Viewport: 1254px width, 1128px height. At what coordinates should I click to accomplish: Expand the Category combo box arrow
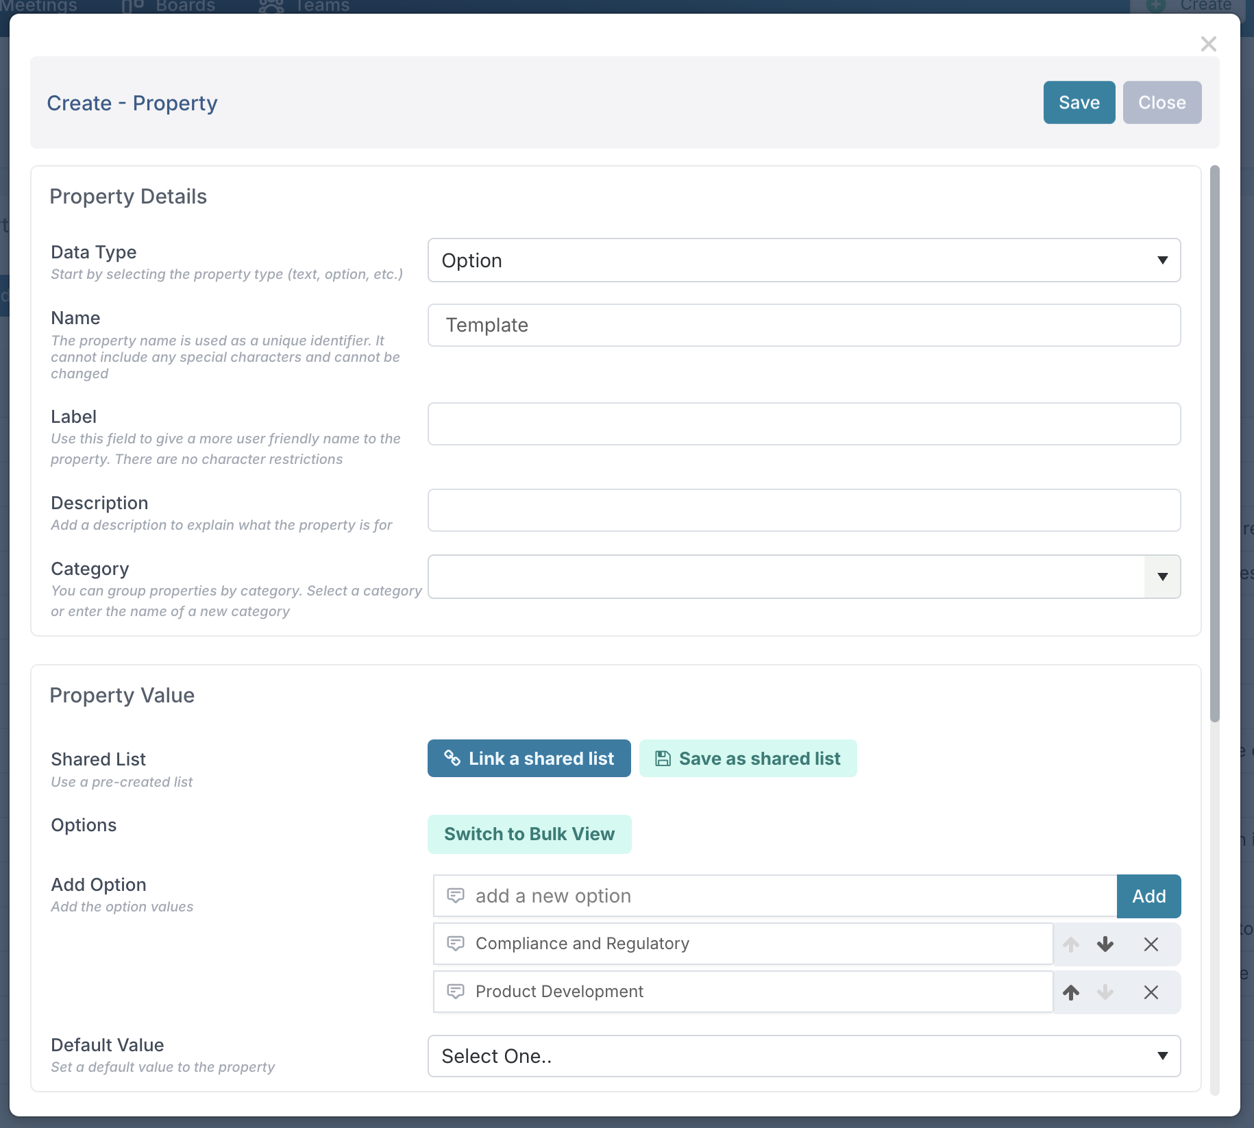(1162, 577)
